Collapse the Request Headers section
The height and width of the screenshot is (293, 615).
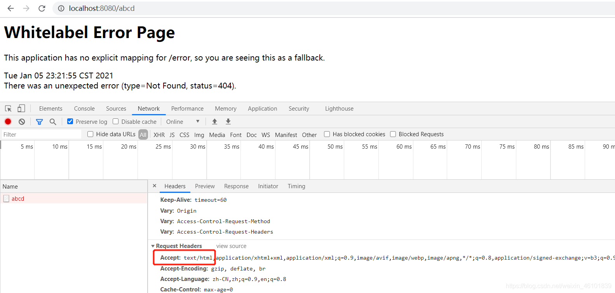[153, 246]
